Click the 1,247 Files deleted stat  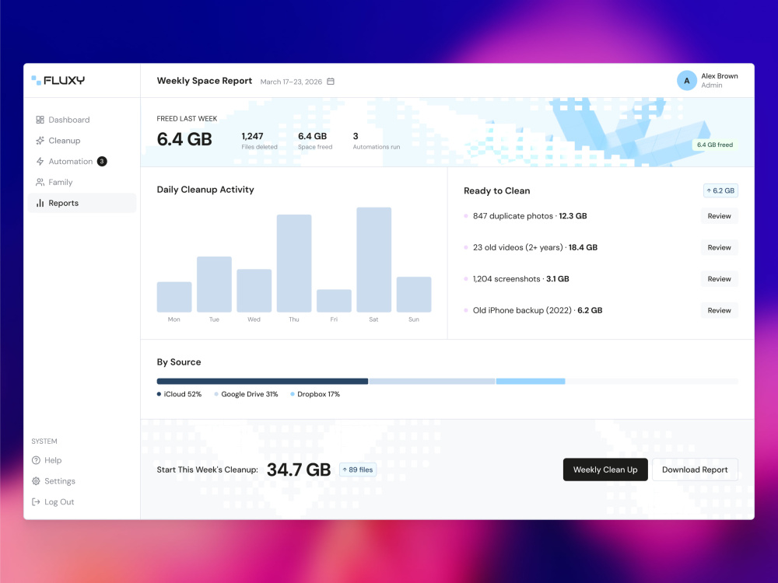259,141
